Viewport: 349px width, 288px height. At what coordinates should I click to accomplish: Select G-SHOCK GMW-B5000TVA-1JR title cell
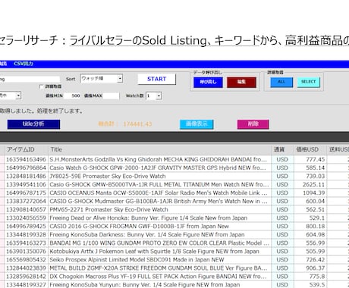(x=159, y=184)
